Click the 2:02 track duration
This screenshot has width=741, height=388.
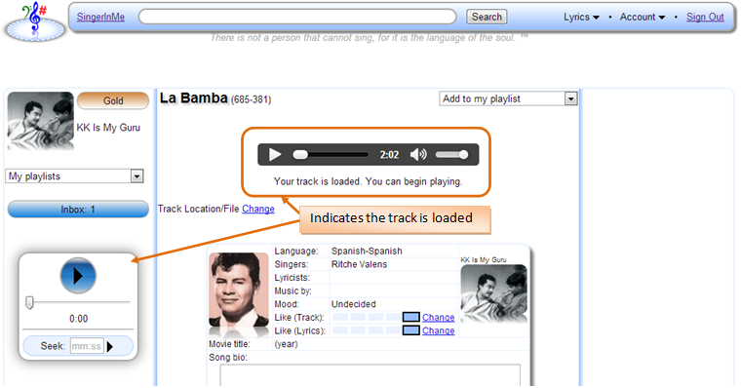(x=389, y=155)
